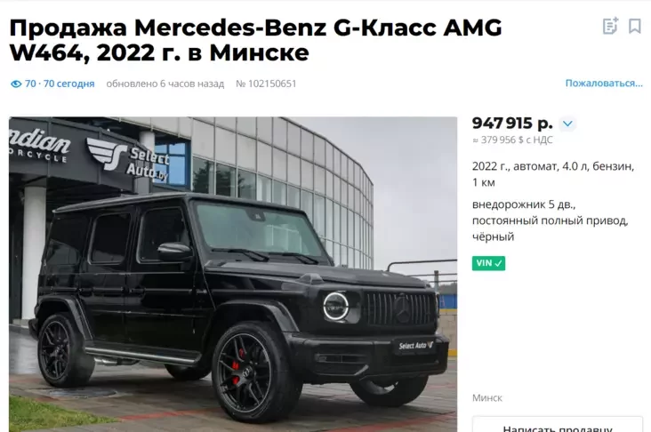Click the add-to-comparison note icon
Image resolution: width=651 pixels, height=432 pixels.
click(x=610, y=26)
